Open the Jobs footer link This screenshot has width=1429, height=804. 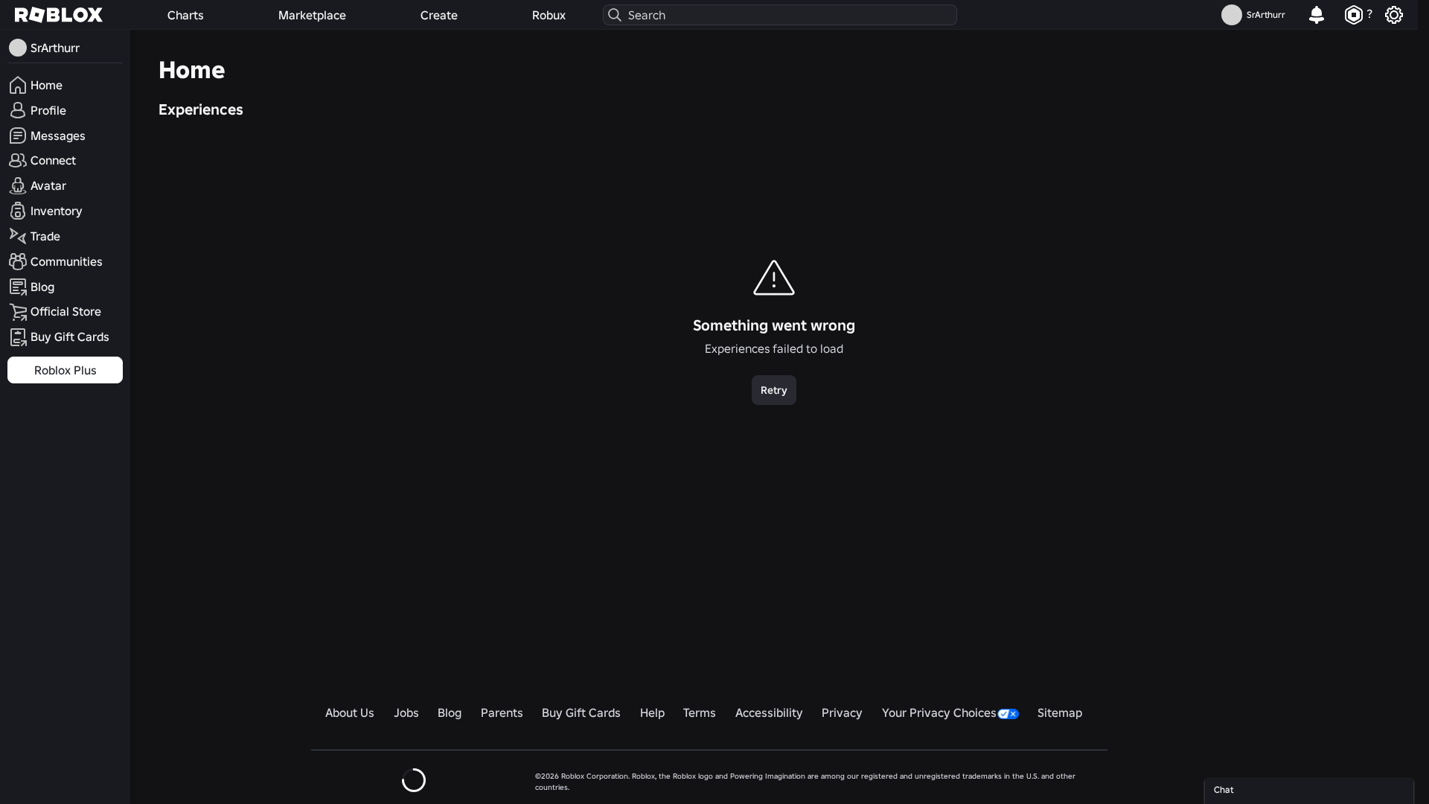[x=406, y=713]
